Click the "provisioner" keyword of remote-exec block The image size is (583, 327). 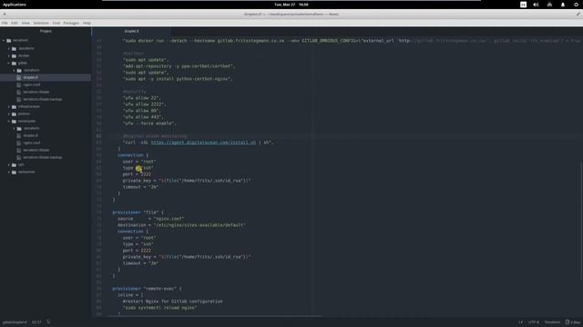[x=127, y=289]
